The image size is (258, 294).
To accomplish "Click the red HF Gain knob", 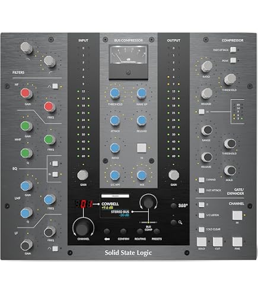I will (x=27, y=93).
